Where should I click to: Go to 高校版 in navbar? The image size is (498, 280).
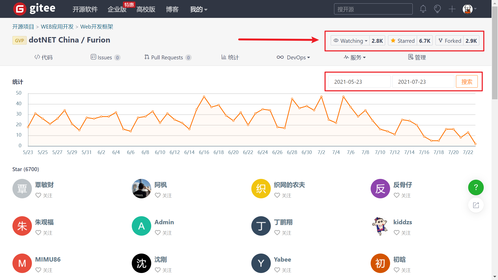146,9
